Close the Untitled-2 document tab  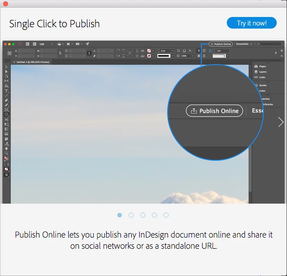14,62
